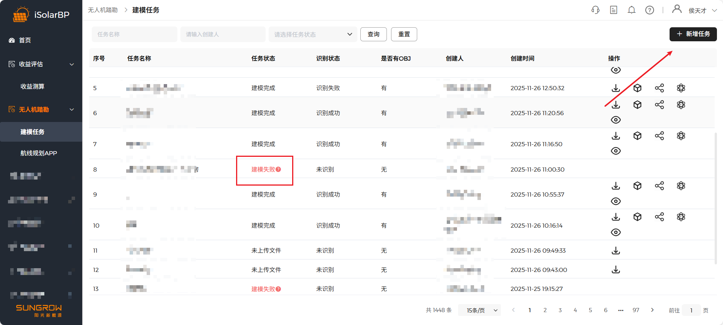Change the 15条/页 page size dropdown
723x325 pixels.
pos(479,310)
